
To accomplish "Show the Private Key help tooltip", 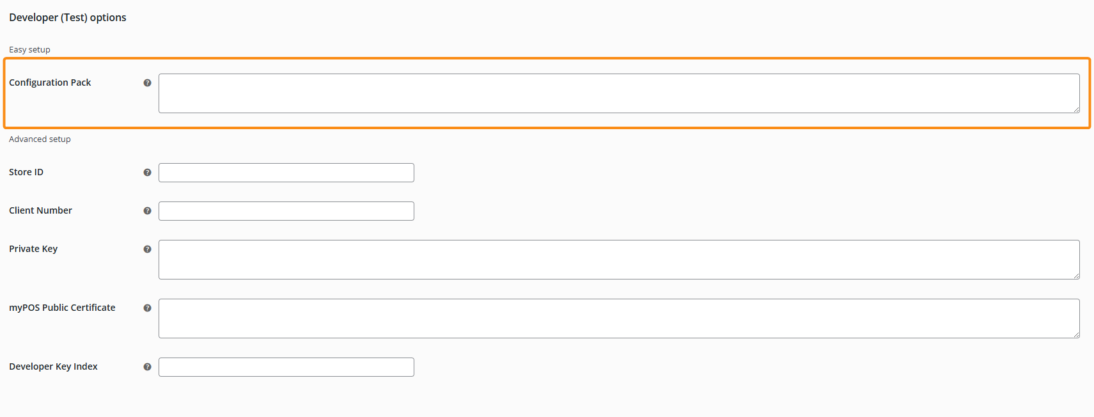I will pos(147,249).
